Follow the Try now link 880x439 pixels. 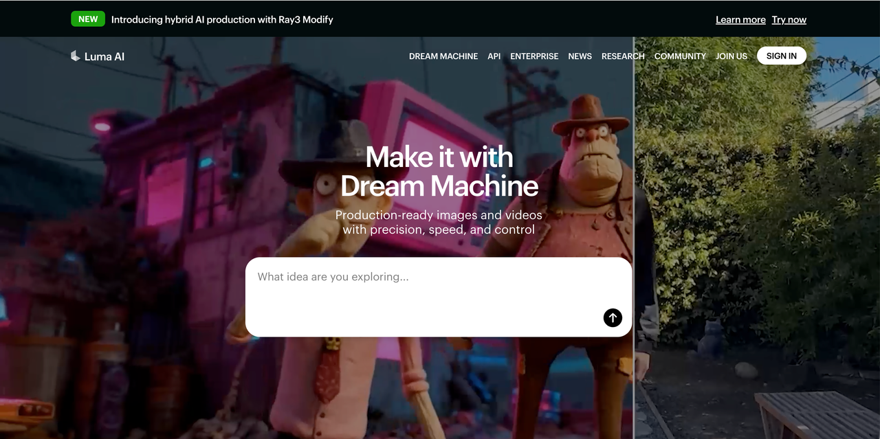tap(789, 20)
